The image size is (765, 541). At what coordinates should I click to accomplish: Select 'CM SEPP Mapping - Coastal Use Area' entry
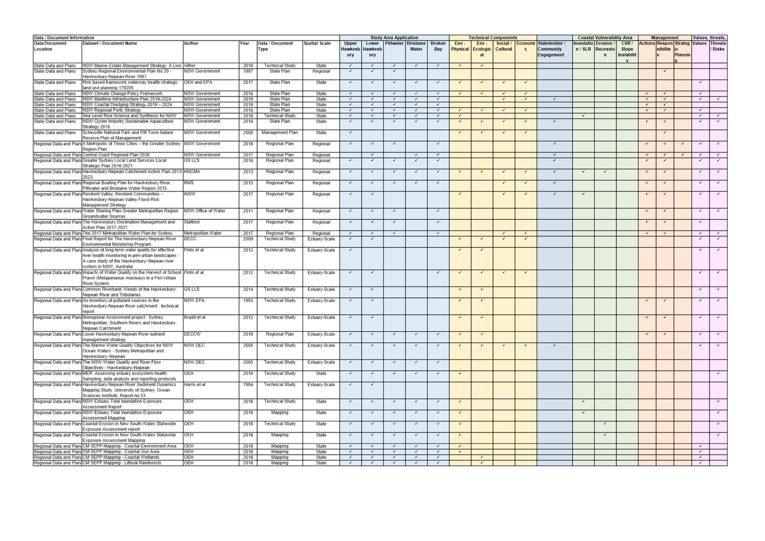tap(132, 451)
